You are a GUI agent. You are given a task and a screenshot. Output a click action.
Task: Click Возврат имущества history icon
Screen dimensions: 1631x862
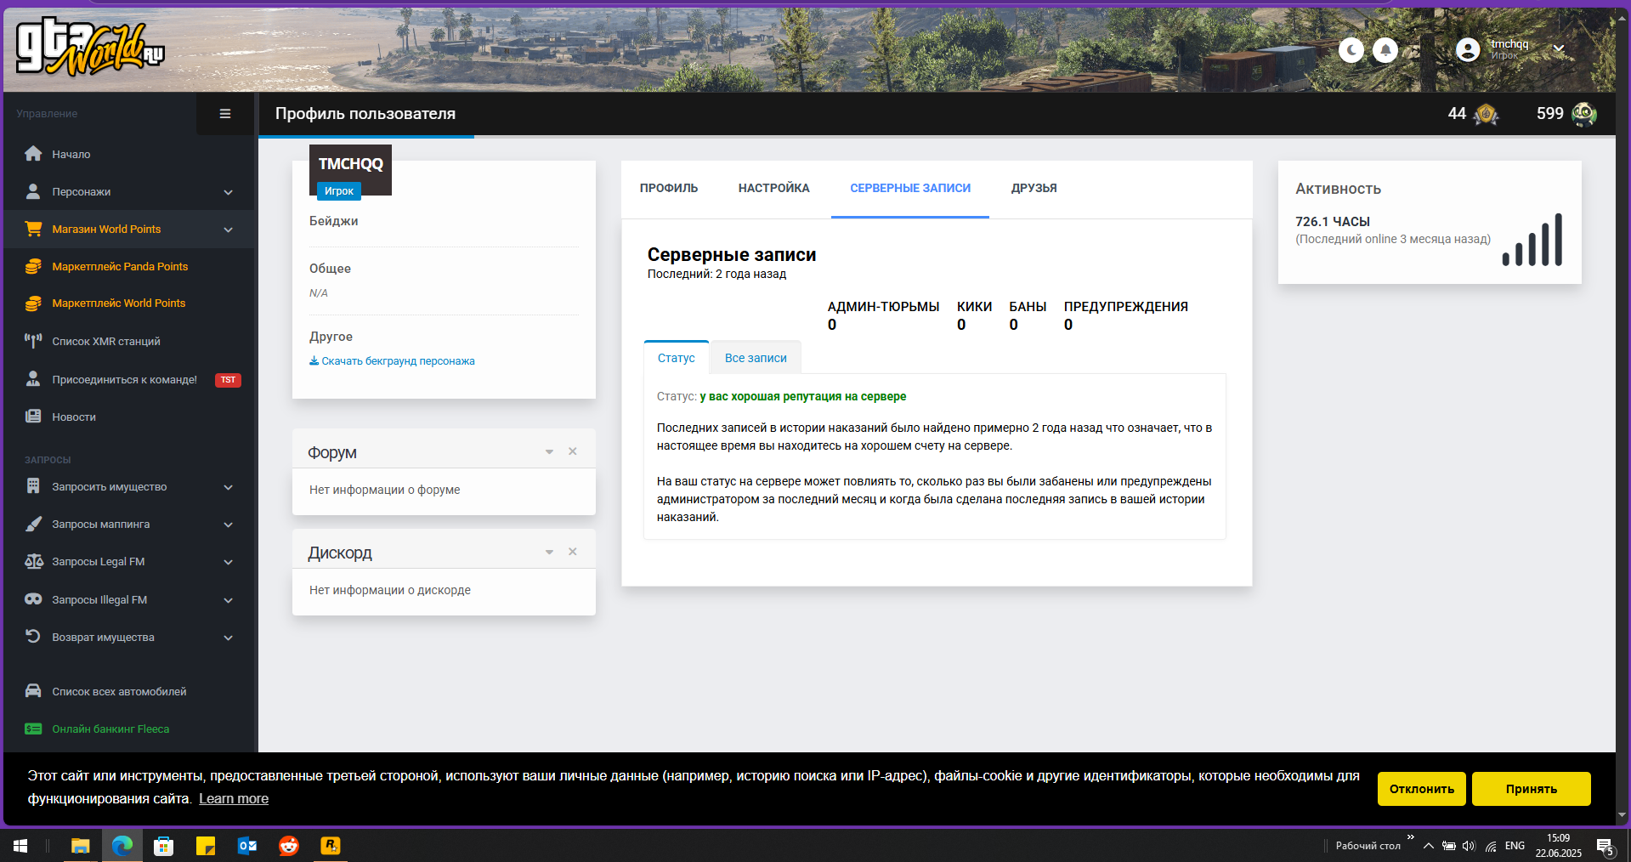[x=33, y=637]
